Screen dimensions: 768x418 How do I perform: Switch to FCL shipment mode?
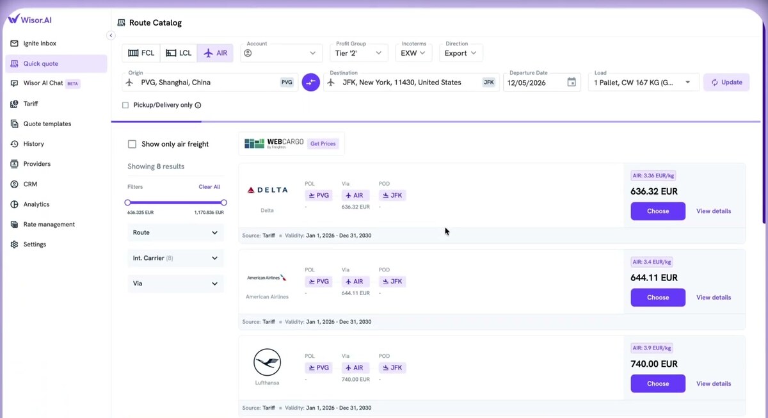141,53
